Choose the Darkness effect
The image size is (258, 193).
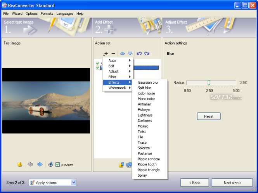coord(150,121)
